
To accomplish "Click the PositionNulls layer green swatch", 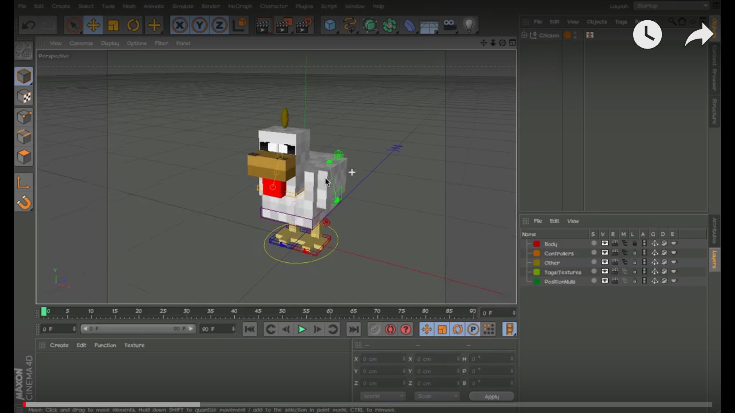I will point(537,281).
